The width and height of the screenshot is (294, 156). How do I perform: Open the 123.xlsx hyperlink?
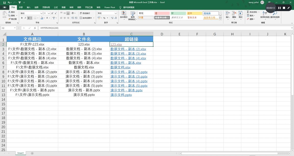point(116,44)
